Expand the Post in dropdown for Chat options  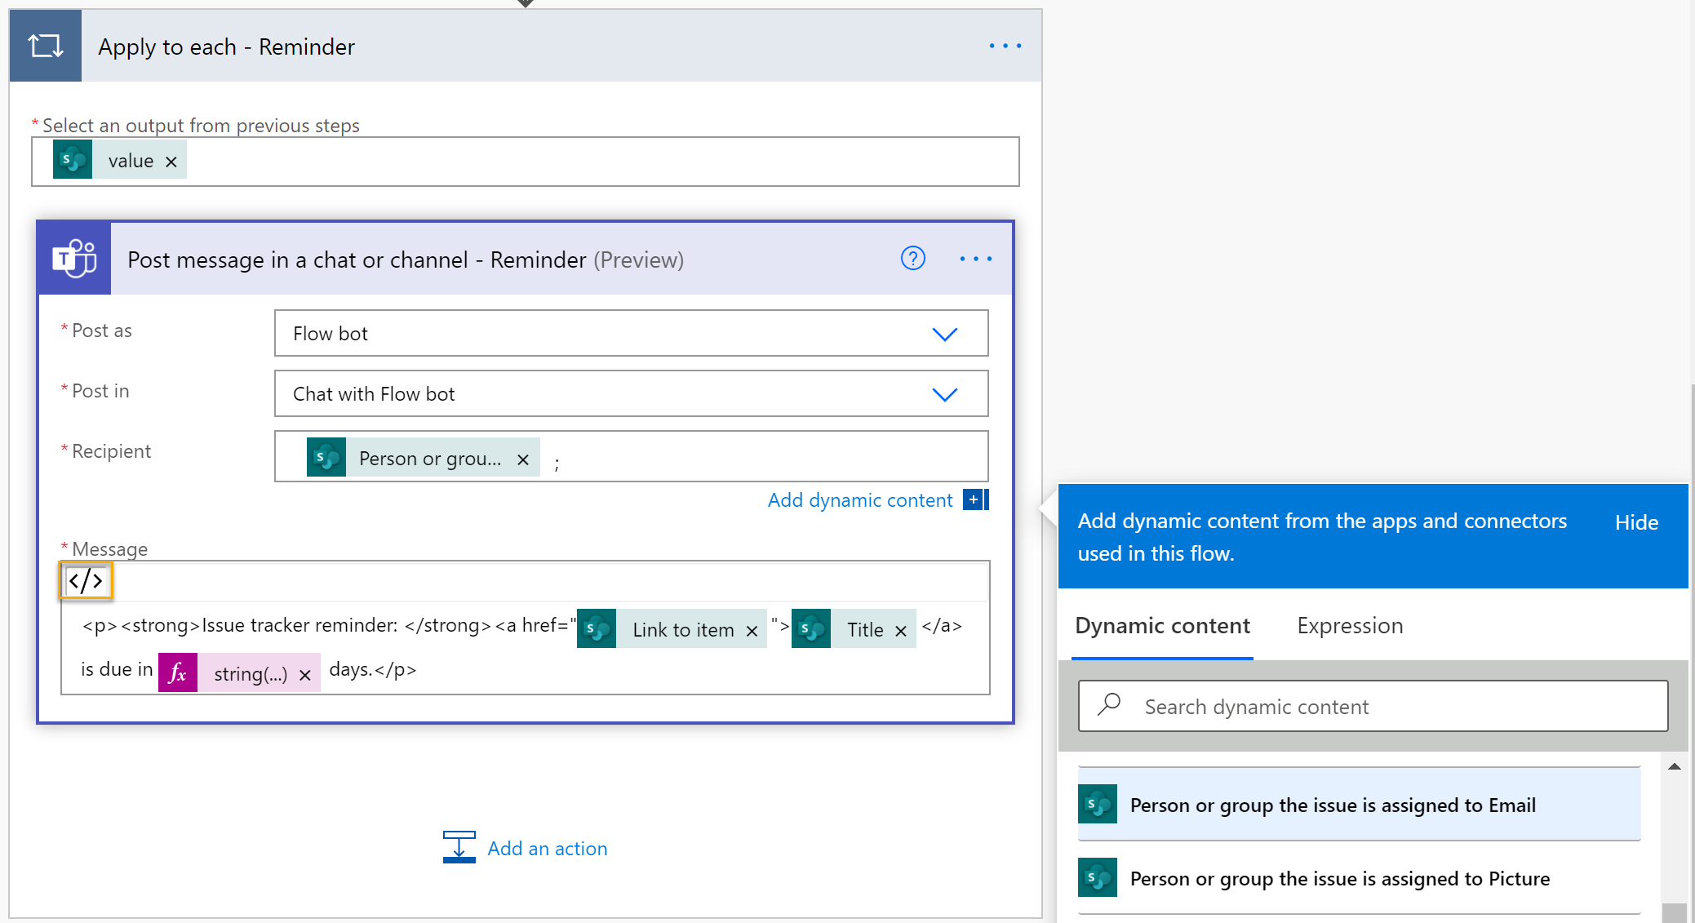[945, 393]
